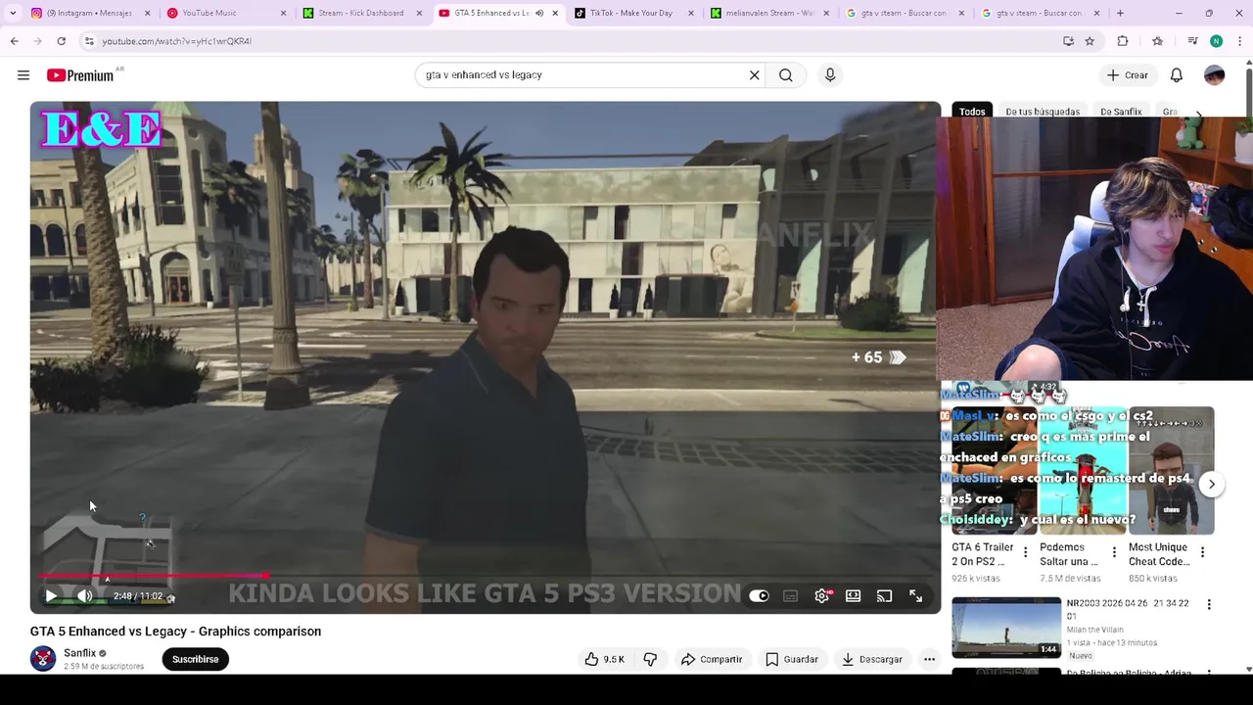This screenshot has height=705, width=1253.
Task: Select the De tus búsquedas chip
Action: pos(1043,111)
